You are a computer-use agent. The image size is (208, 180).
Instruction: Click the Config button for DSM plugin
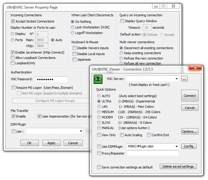tap(189, 146)
